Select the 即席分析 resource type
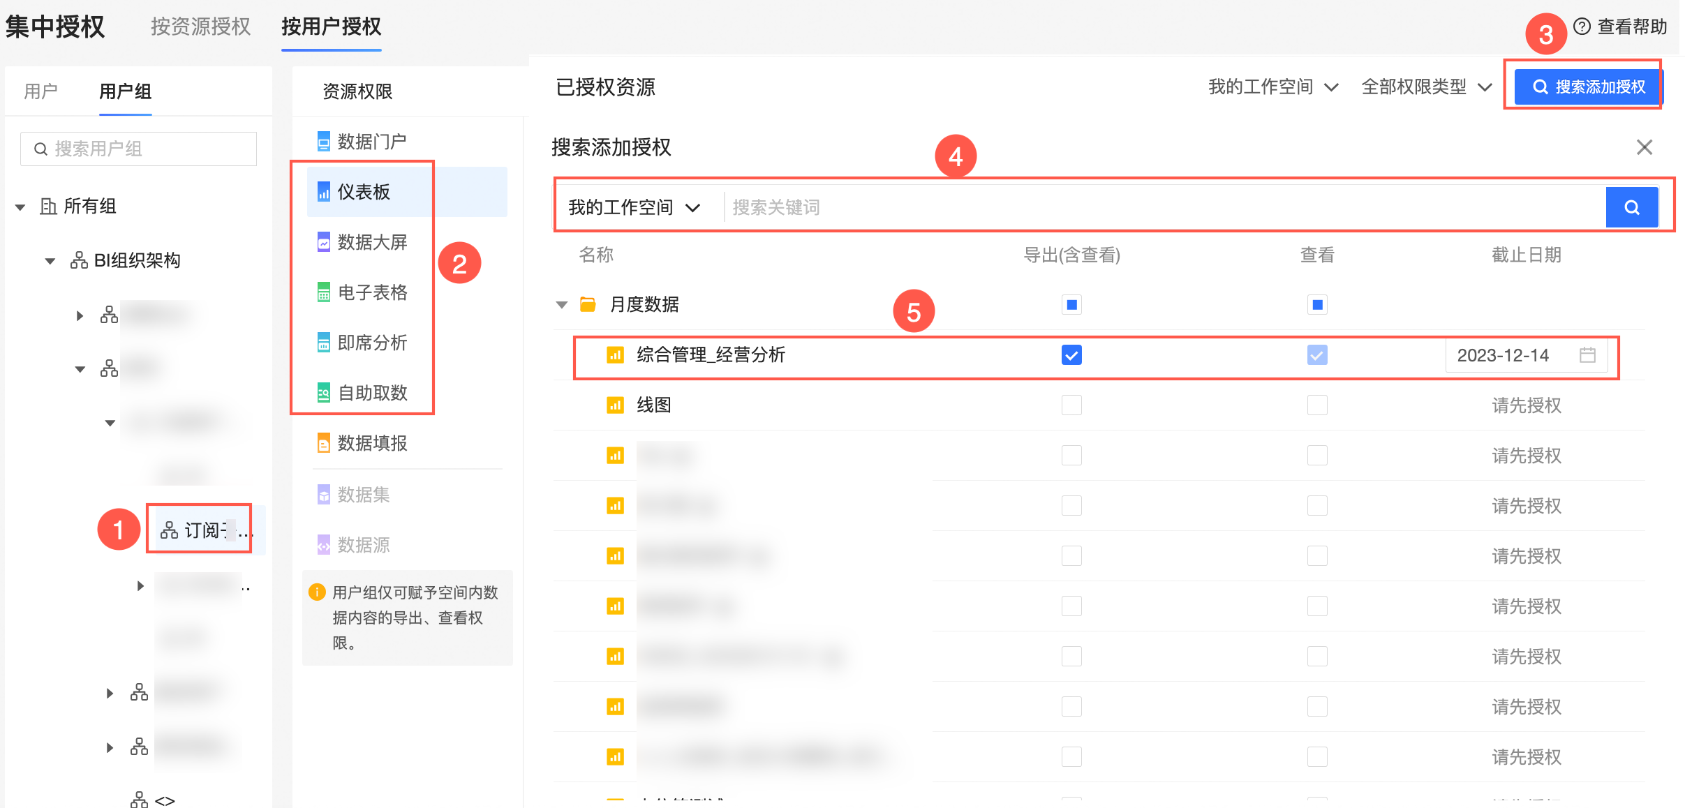This screenshot has height=808, width=1685. [372, 343]
